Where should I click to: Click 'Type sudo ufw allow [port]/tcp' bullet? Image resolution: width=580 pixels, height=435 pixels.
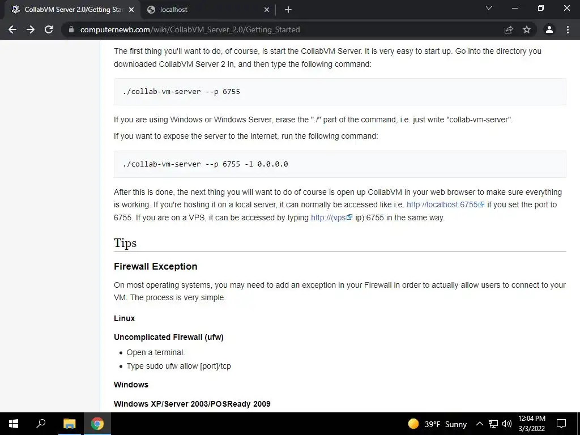click(x=178, y=366)
